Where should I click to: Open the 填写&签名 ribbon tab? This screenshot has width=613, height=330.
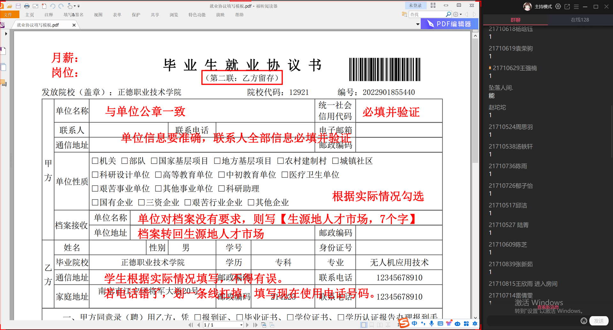tap(73, 15)
